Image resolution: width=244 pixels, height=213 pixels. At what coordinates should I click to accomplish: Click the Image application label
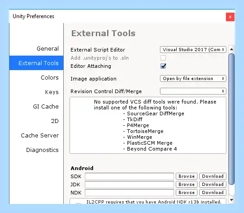point(94,79)
